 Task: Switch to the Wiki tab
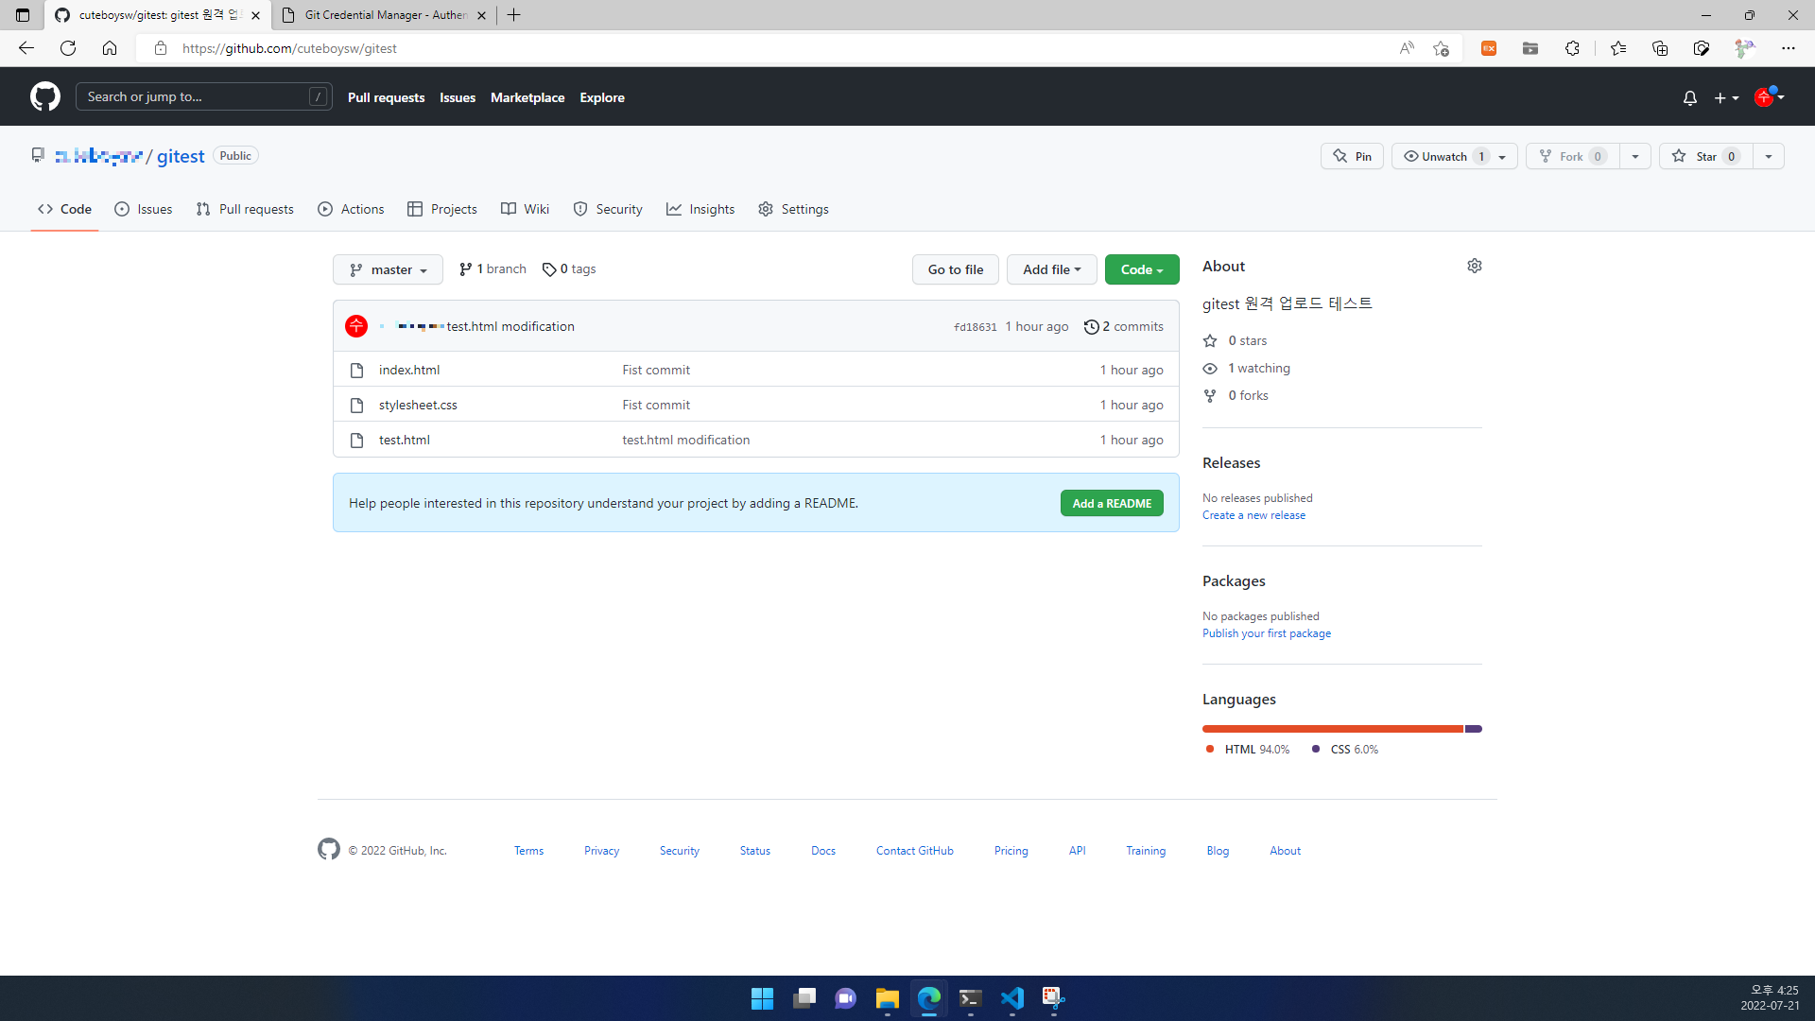pos(525,209)
